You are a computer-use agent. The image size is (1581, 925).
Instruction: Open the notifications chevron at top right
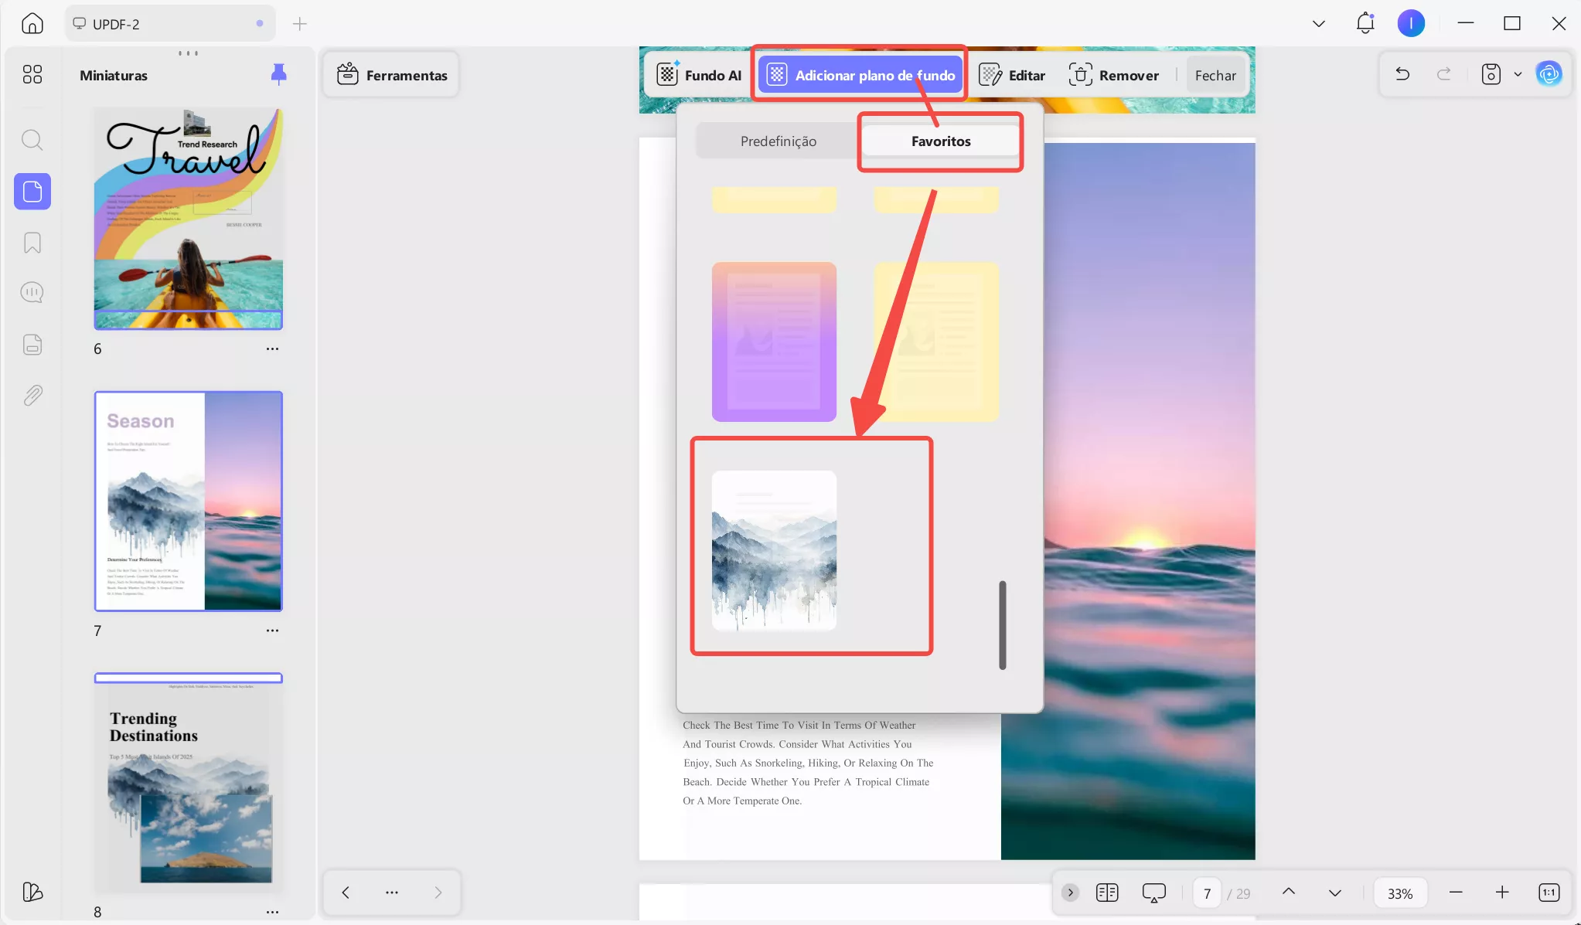(1317, 23)
